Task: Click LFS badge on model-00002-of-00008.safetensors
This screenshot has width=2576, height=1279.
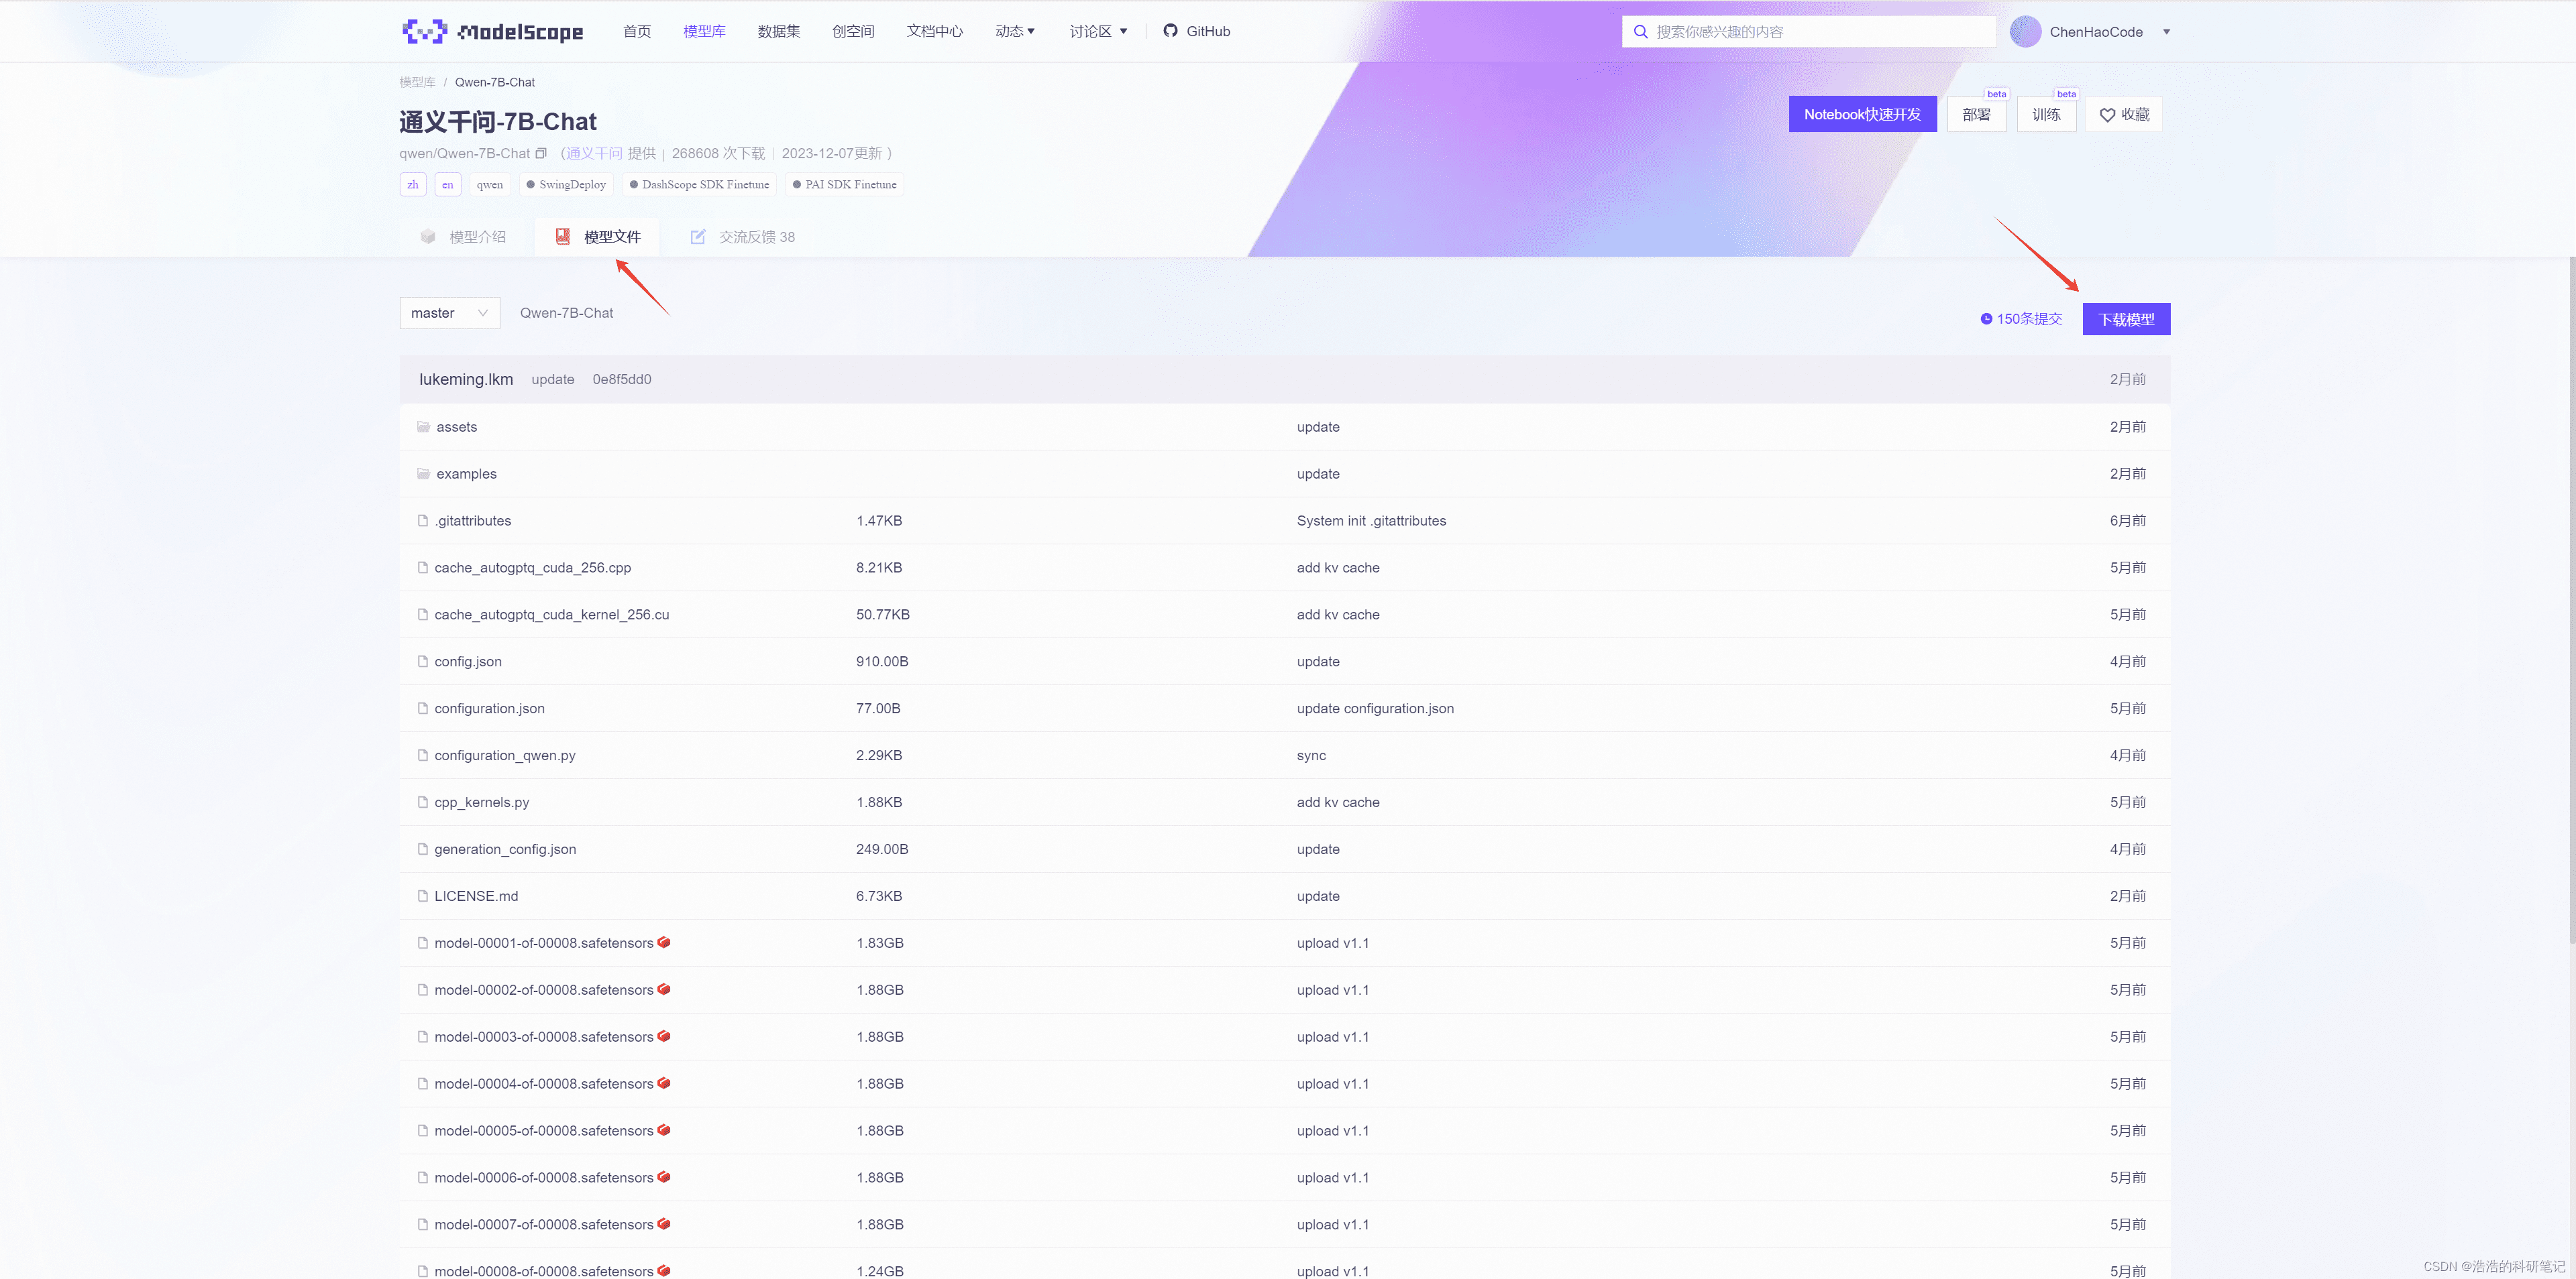Action: click(x=664, y=989)
